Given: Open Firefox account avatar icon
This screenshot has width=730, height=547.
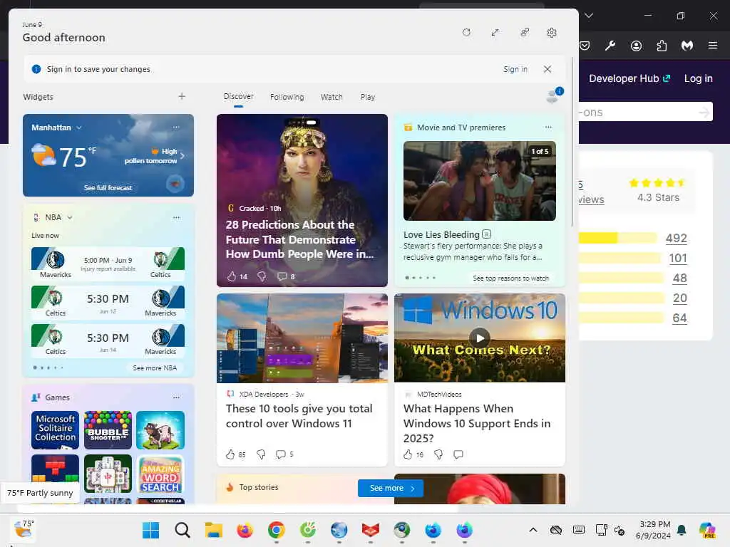Looking at the screenshot, I should tap(636, 45).
